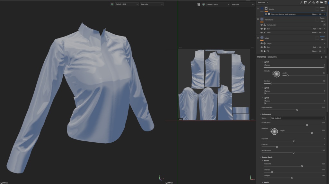Viewport: 329px width, 184px height.
Task: Toggle visibility of manual_bias anchor point
Action: pos(262,25)
